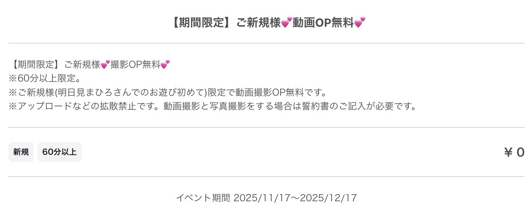Click the 60分以上 tag badge
The image size is (532, 219).
coord(59,152)
